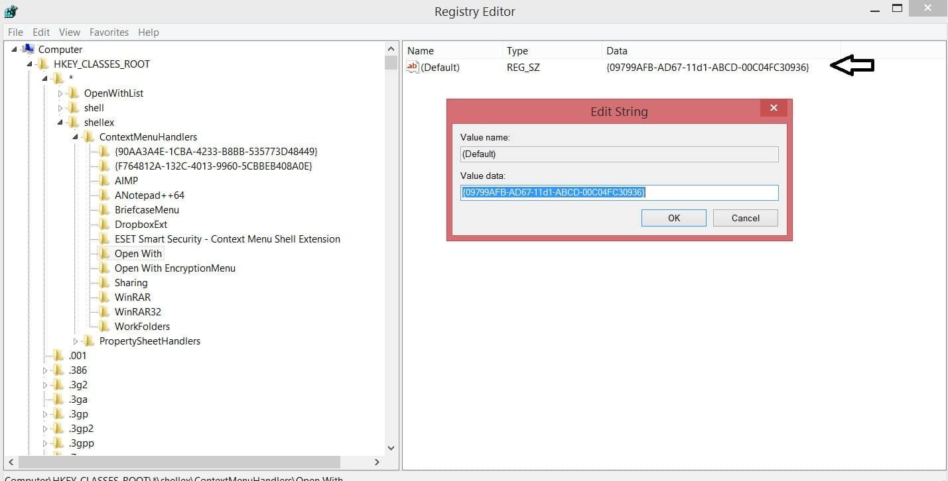Confirm Edit String with OK
This screenshot has width=948, height=481.
click(674, 218)
